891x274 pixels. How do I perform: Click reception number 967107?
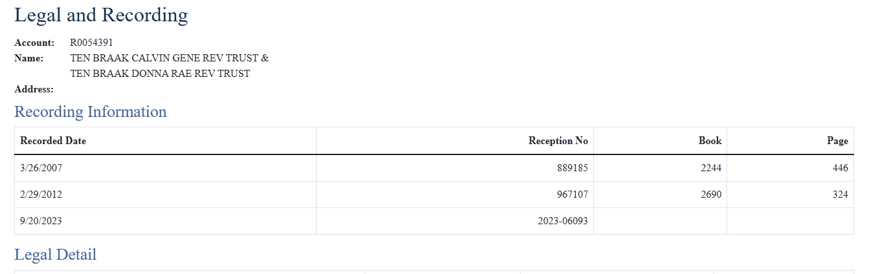click(572, 195)
